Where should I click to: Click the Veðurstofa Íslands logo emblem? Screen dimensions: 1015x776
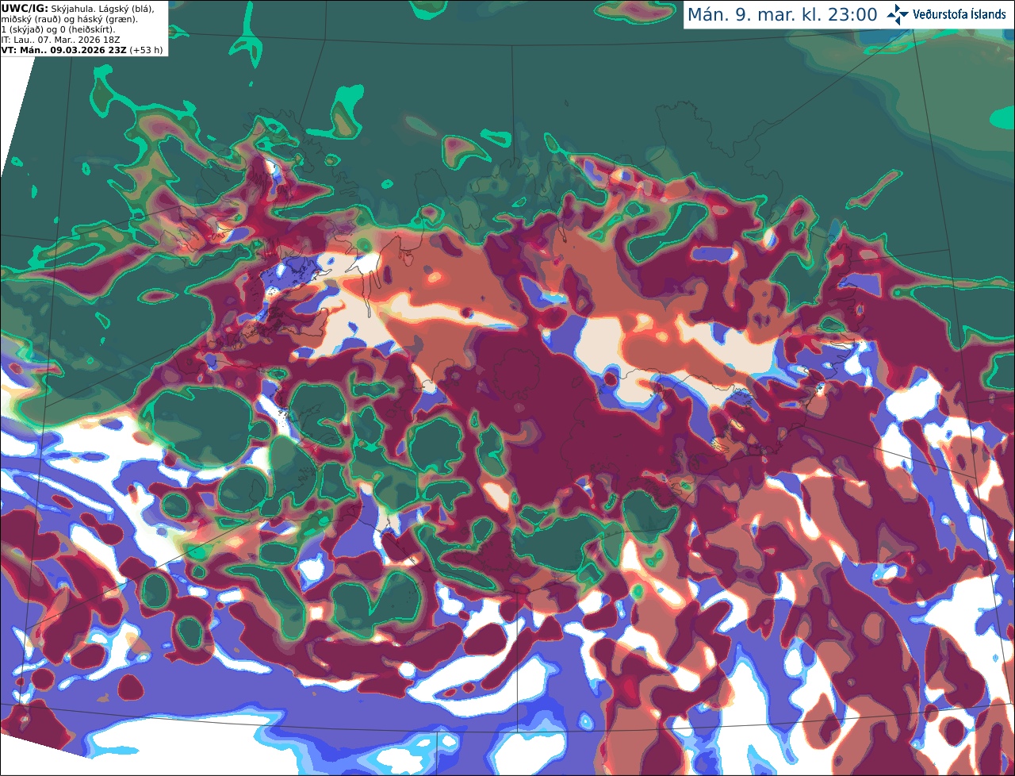[x=898, y=14]
